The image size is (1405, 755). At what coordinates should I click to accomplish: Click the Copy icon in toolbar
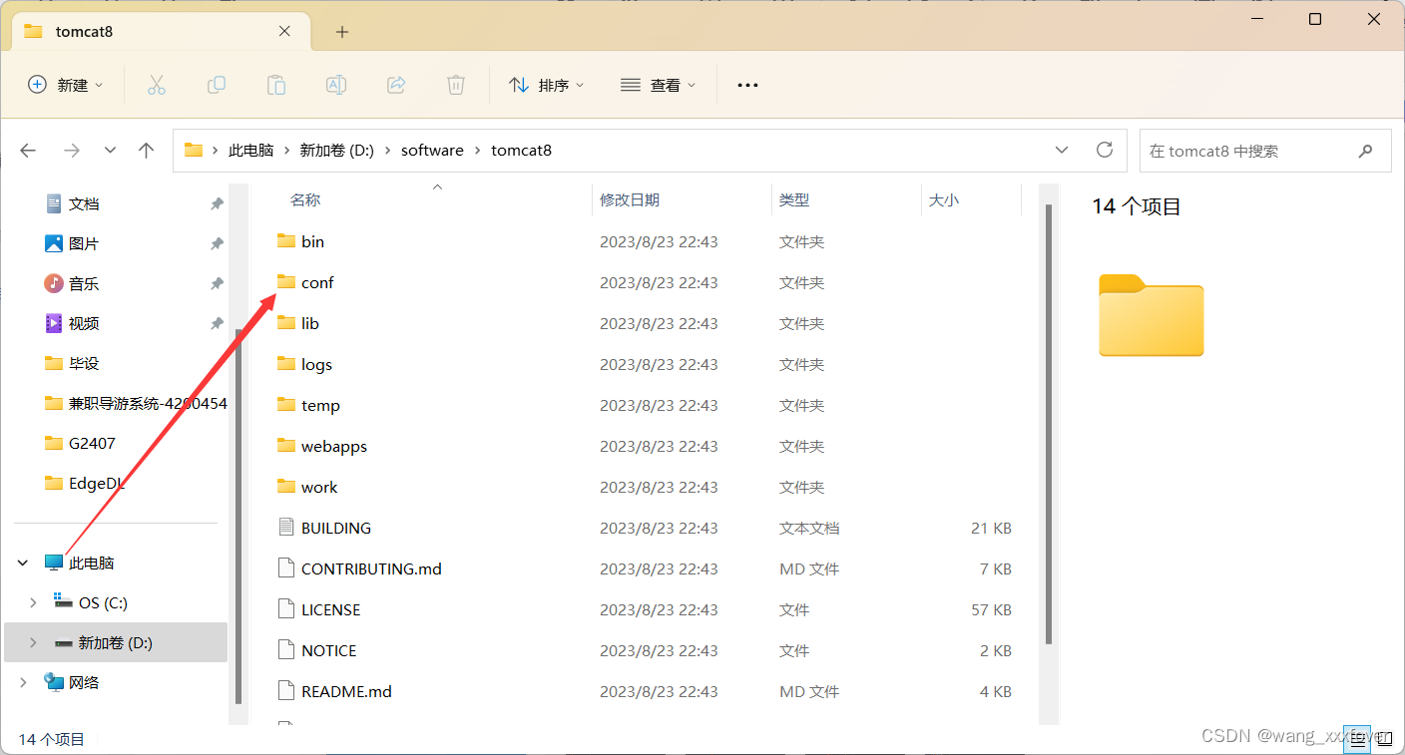tap(217, 85)
